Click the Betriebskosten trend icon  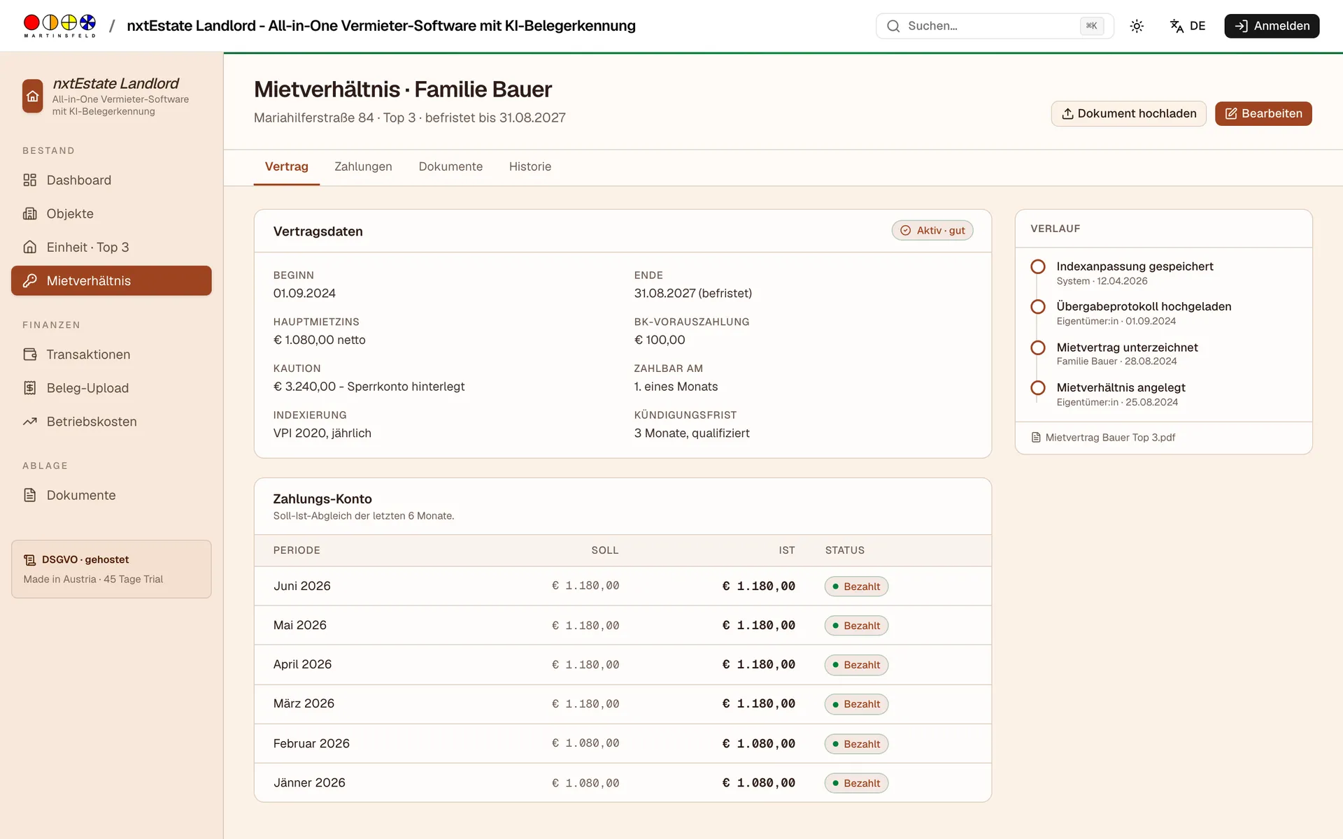(29, 422)
